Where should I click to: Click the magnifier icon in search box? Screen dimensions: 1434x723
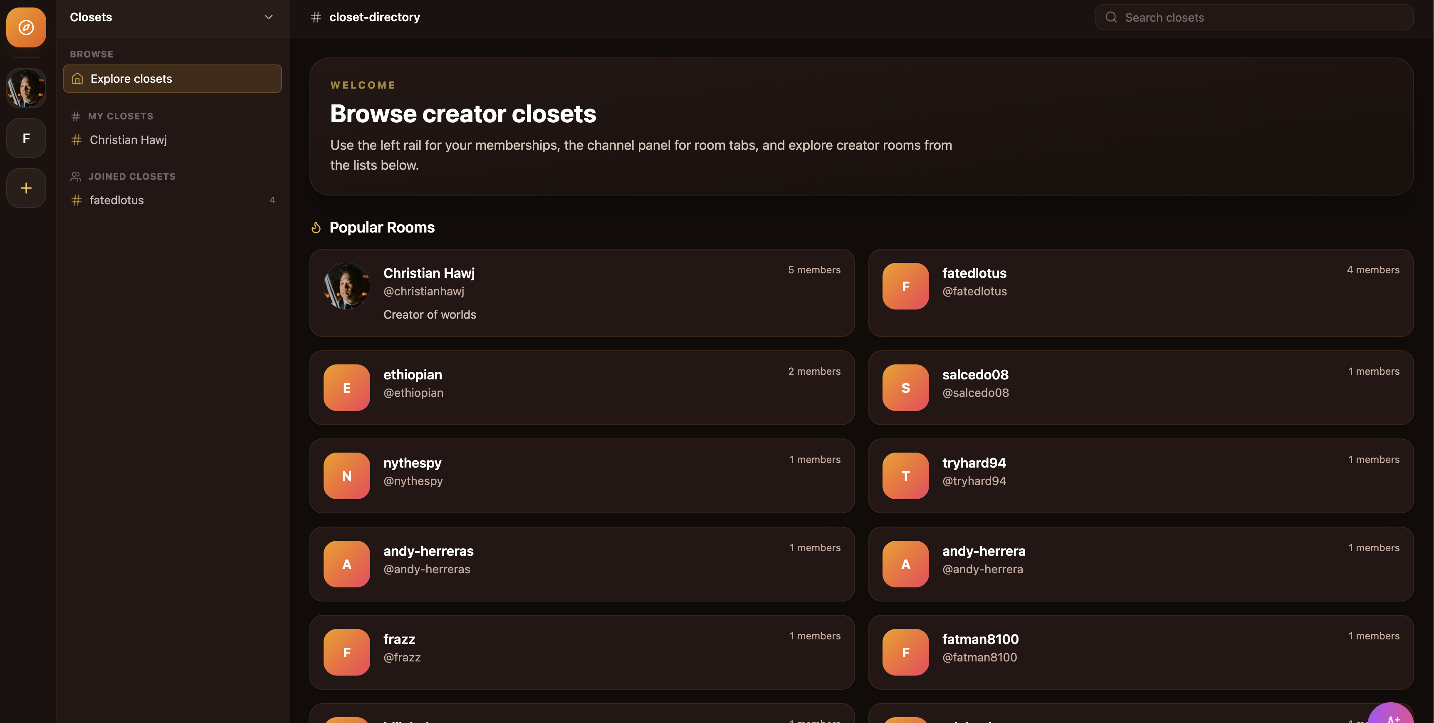coord(1111,17)
